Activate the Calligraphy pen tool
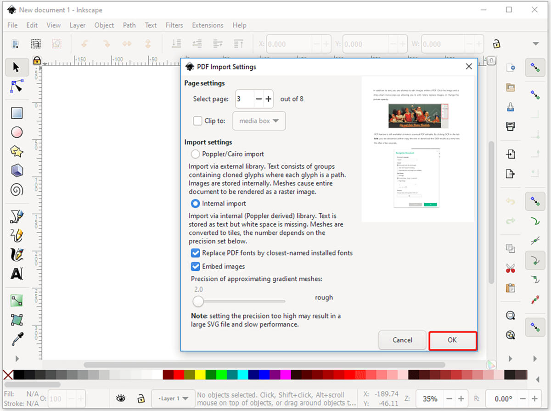Viewport: 551px width, 411px height. coord(17,254)
